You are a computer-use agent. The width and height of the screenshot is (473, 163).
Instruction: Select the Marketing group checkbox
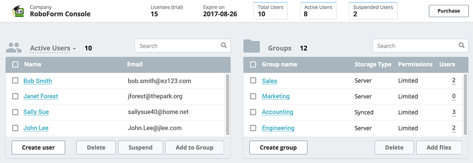point(253,96)
